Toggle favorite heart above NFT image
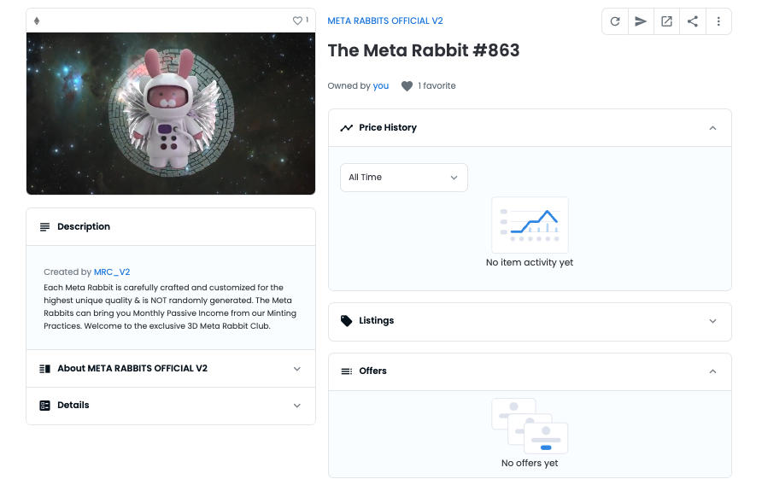 pos(297,20)
